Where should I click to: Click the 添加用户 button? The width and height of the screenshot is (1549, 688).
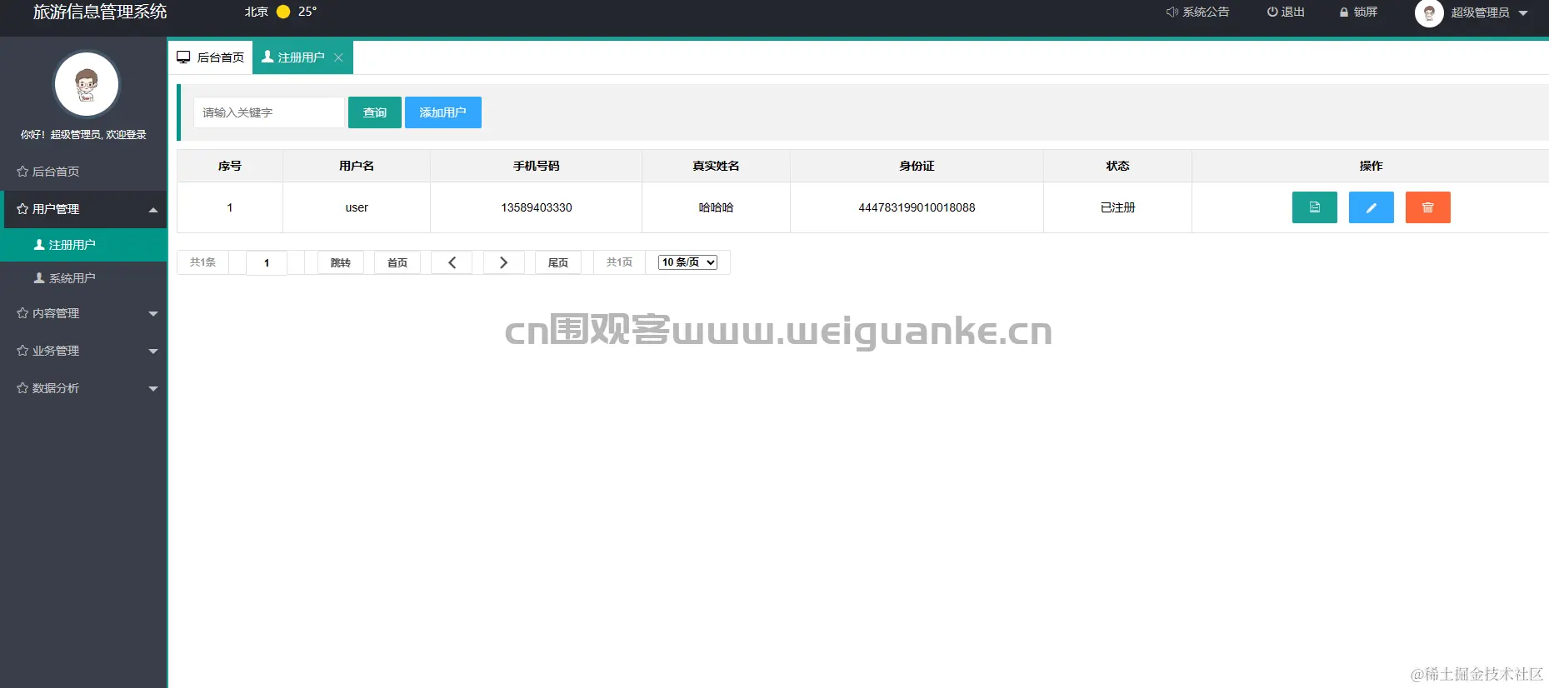tap(443, 112)
